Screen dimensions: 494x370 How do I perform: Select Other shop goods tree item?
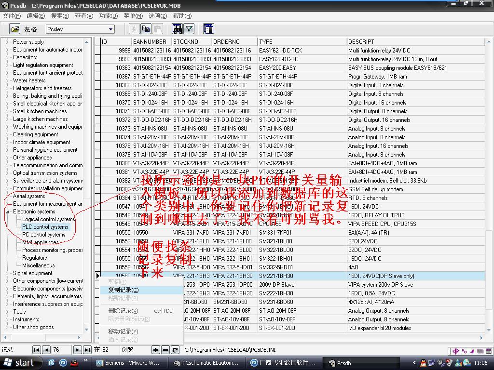33,327
